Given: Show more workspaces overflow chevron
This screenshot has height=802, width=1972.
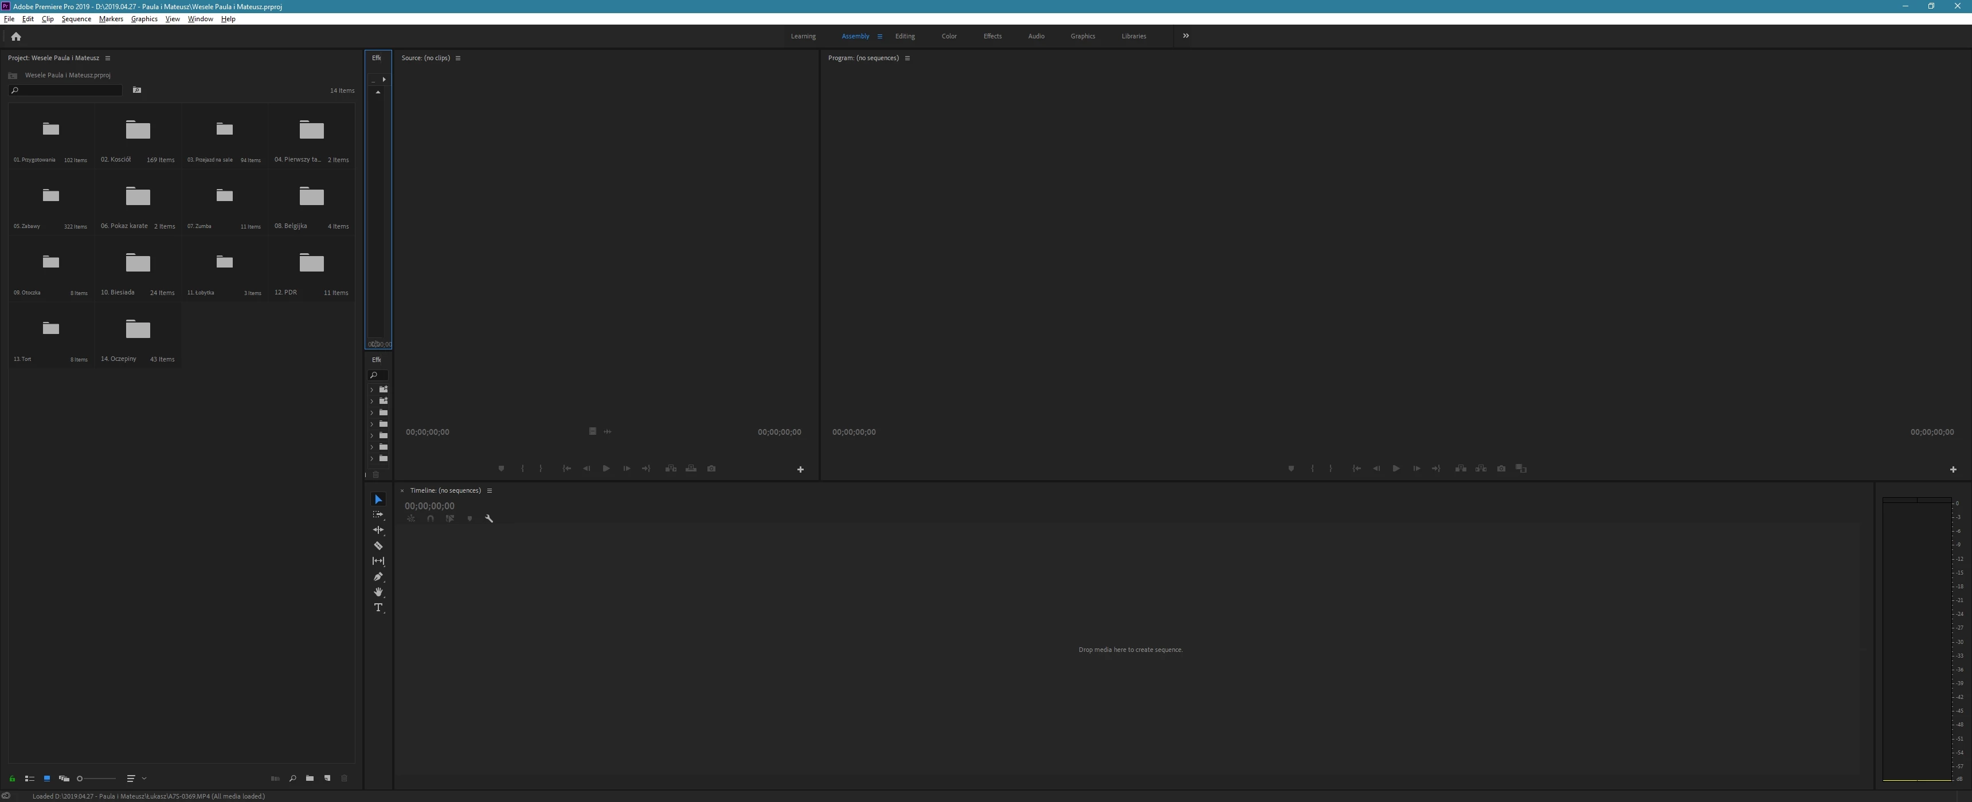Looking at the screenshot, I should (1186, 36).
